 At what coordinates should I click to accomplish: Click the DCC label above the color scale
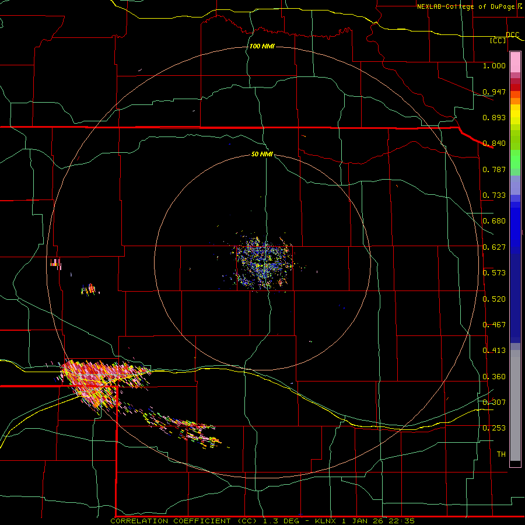tap(513, 34)
